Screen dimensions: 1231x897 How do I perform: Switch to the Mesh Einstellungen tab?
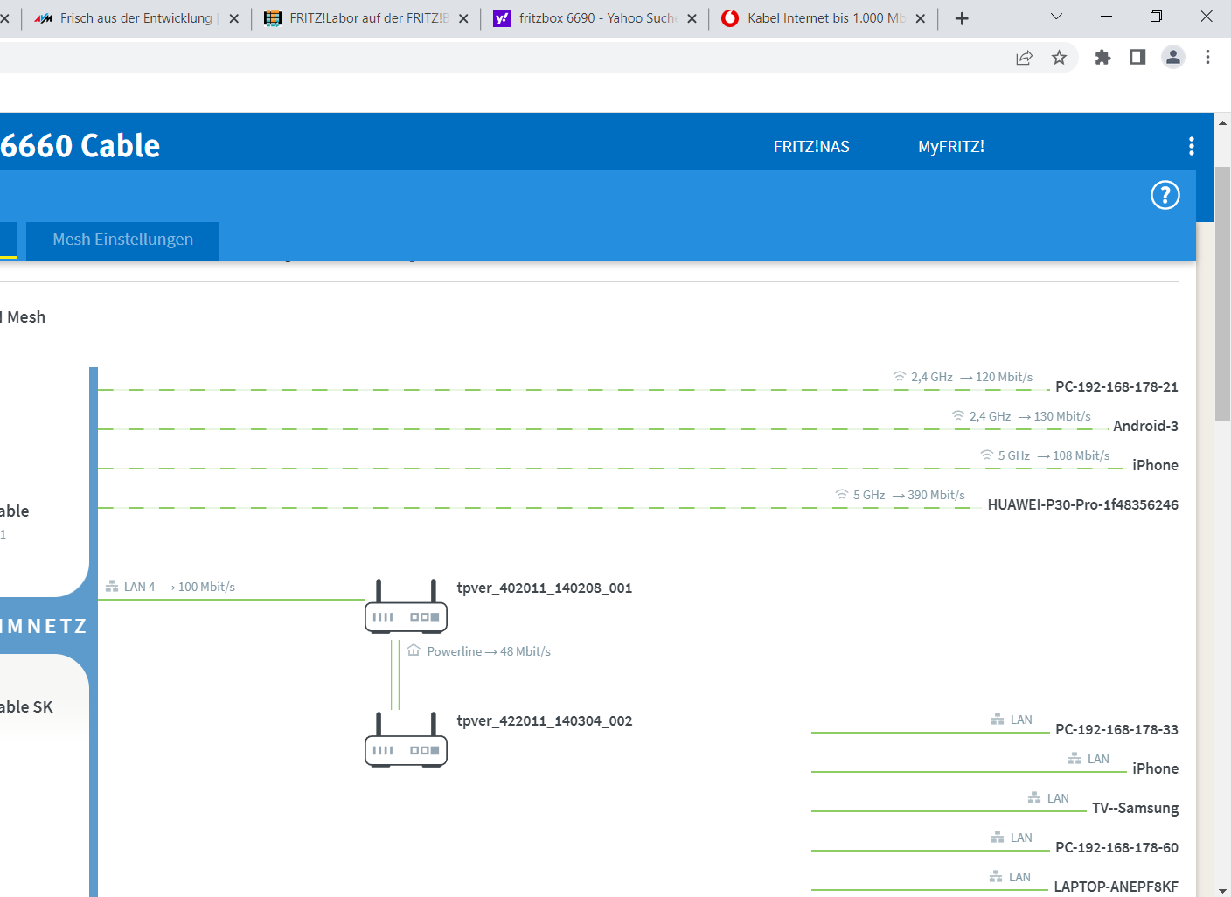point(122,240)
